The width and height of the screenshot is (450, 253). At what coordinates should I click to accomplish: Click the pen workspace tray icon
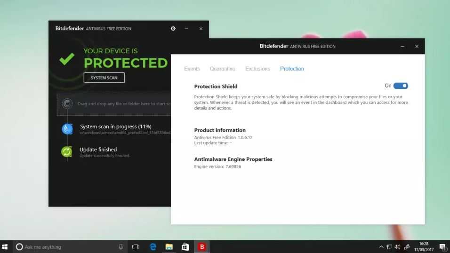pos(407,247)
